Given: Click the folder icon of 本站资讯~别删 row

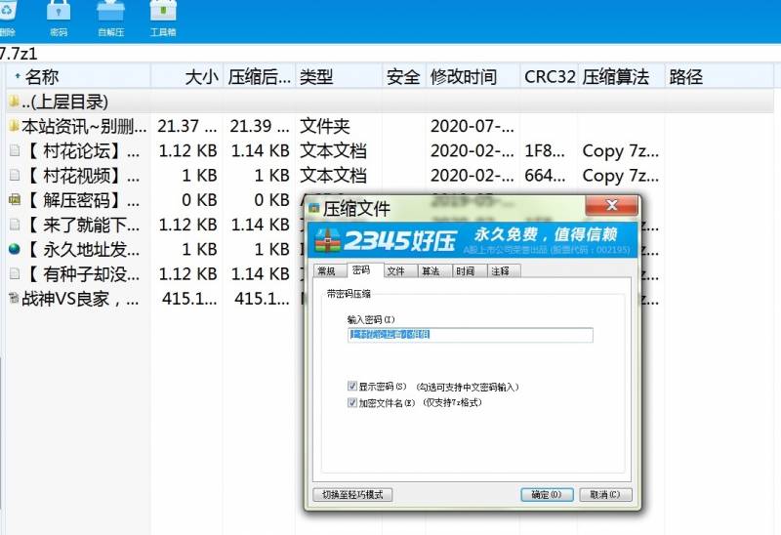Looking at the screenshot, I should click(x=15, y=126).
